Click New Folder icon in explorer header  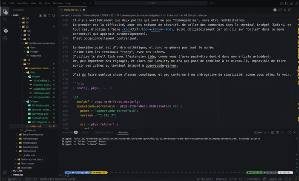point(45,15)
